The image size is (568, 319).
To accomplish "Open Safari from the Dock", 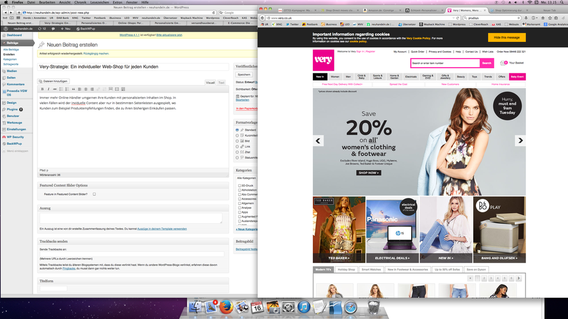I will coord(351,308).
